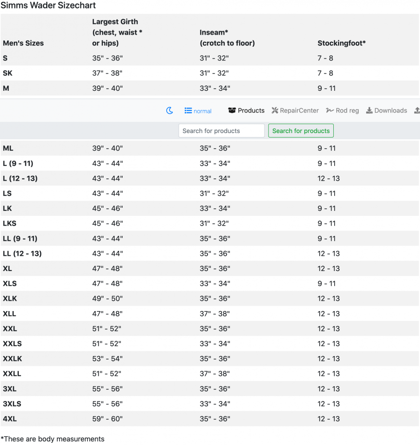The width and height of the screenshot is (420, 445).
Task: Select the 4XL size row label
Action: (10, 419)
